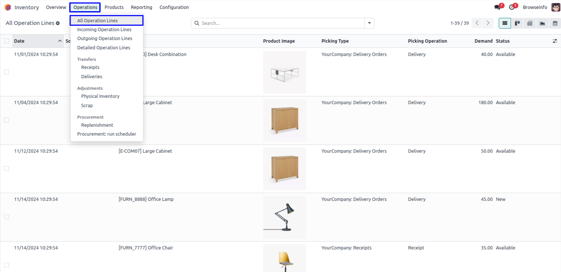Select the Office Lamp row checkbox

[x=7, y=217]
